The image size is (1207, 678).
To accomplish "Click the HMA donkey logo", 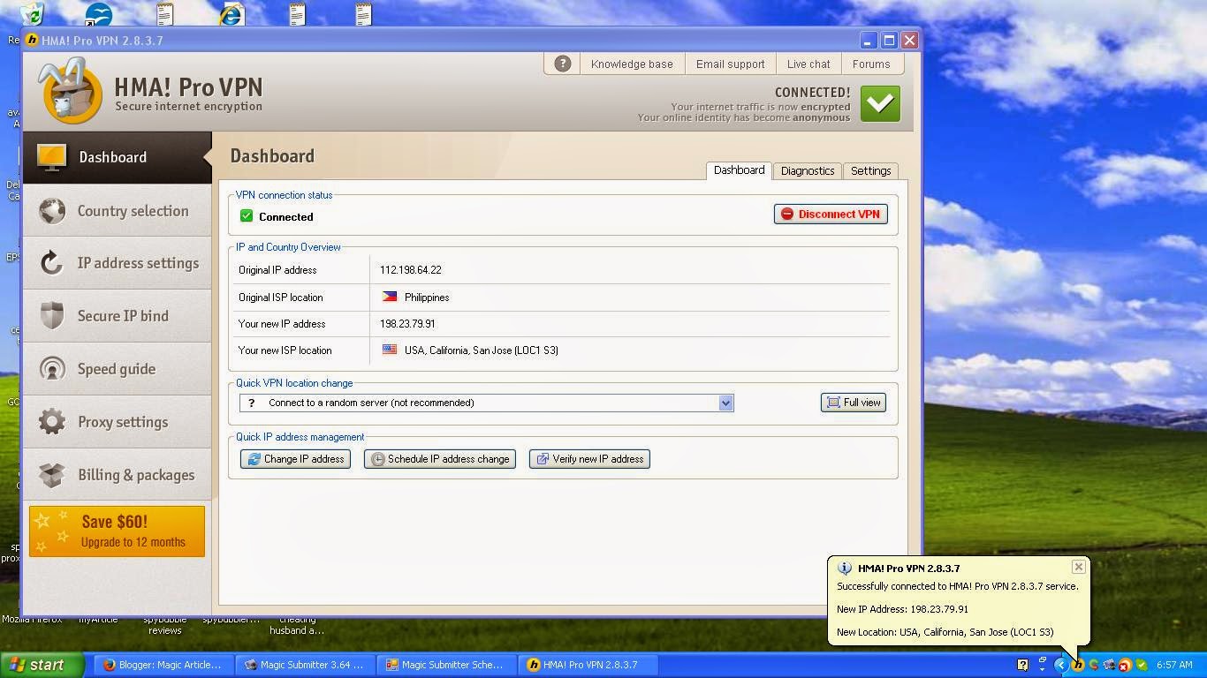I will [69, 89].
